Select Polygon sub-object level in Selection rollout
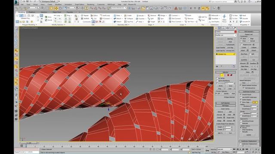This screenshot has width=275, height=154. click(x=228, y=75)
